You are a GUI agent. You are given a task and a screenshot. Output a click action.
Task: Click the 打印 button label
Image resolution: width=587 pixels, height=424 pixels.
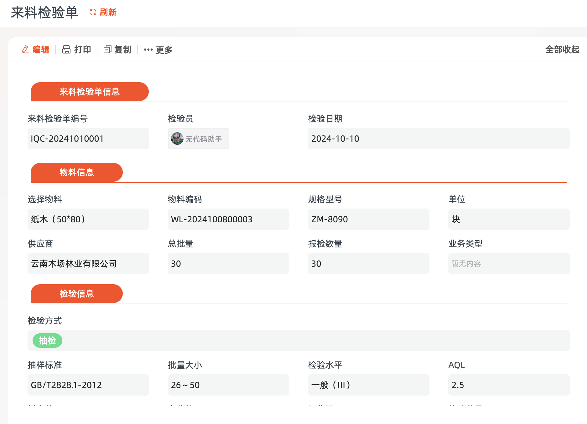tap(82, 49)
